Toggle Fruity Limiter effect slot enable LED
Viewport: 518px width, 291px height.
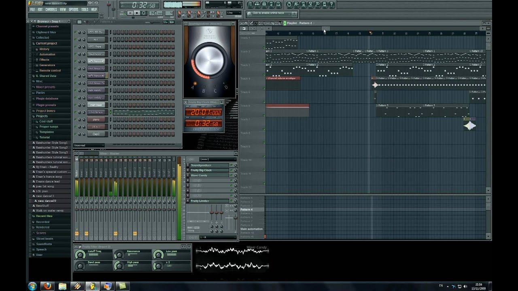point(231,201)
